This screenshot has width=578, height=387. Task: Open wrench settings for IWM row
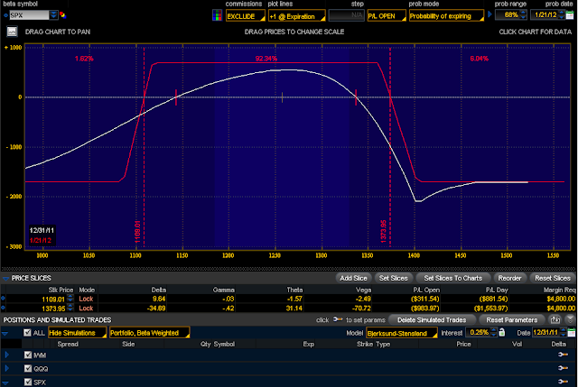click(563, 355)
